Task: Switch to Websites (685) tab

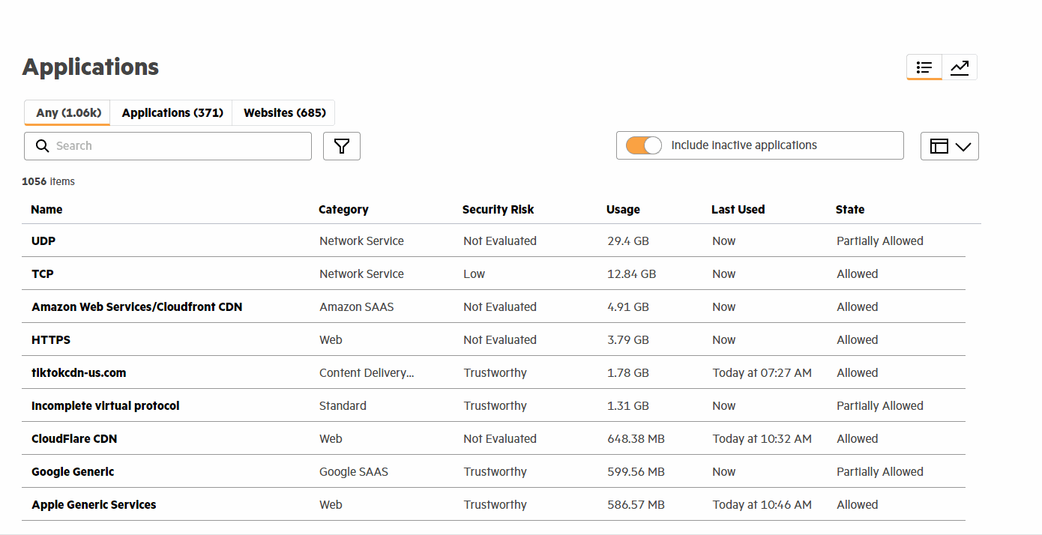Action: tap(284, 112)
